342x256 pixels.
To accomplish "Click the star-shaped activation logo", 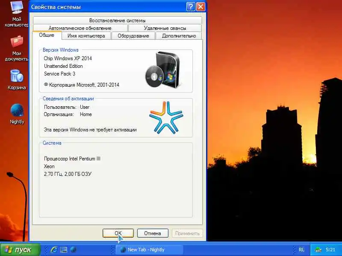I will coord(166,117).
